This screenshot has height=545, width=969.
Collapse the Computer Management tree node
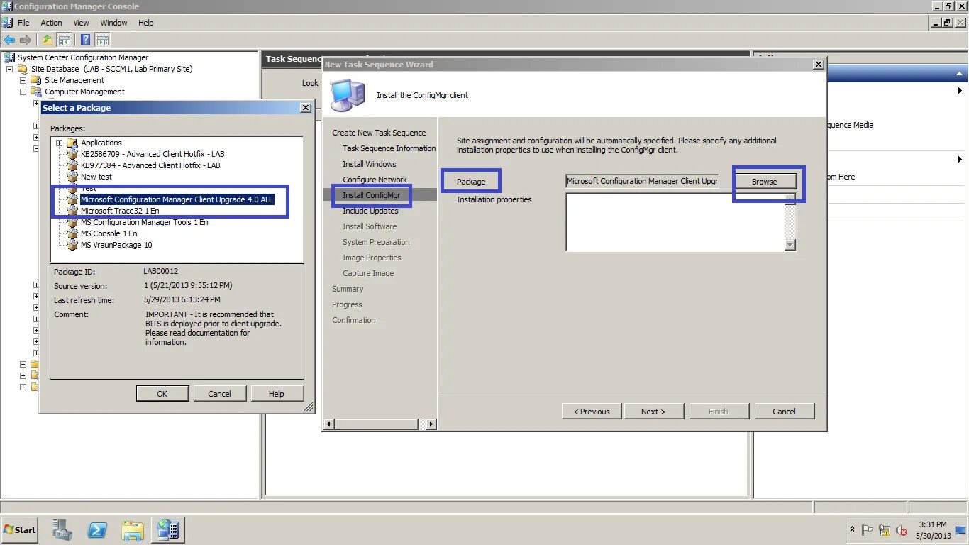(x=23, y=92)
